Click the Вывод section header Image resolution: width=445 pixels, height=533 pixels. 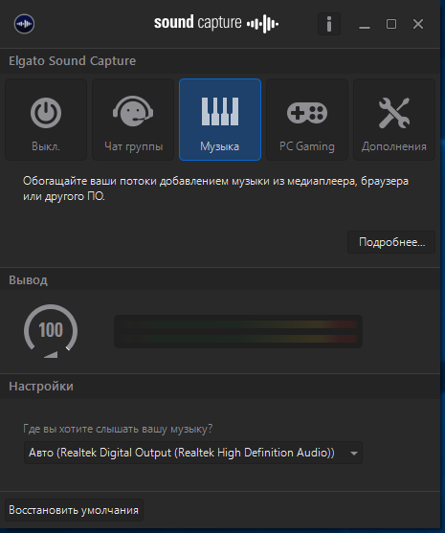click(x=28, y=280)
